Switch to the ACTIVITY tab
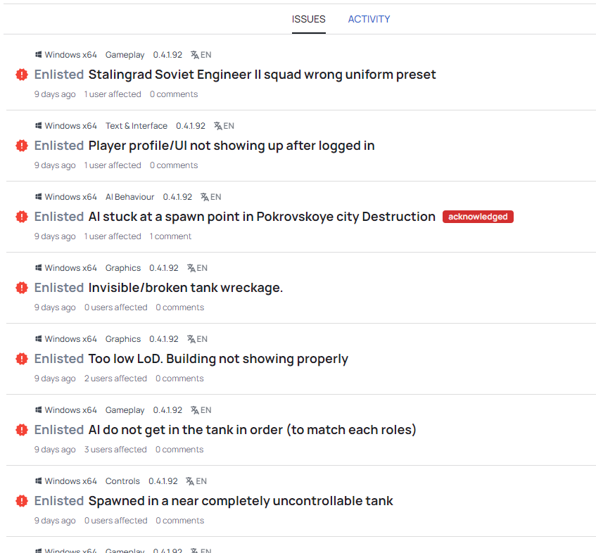Image resolution: width=596 pixels, height=553 pixels. point(369,19)
